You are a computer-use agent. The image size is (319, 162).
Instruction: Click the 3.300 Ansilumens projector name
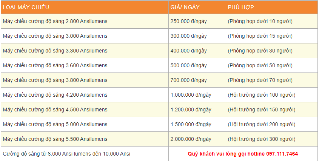click(x=55, y=51)
